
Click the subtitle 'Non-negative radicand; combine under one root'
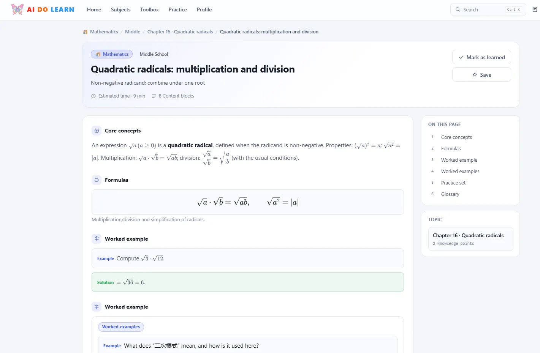tap(148, 83)
